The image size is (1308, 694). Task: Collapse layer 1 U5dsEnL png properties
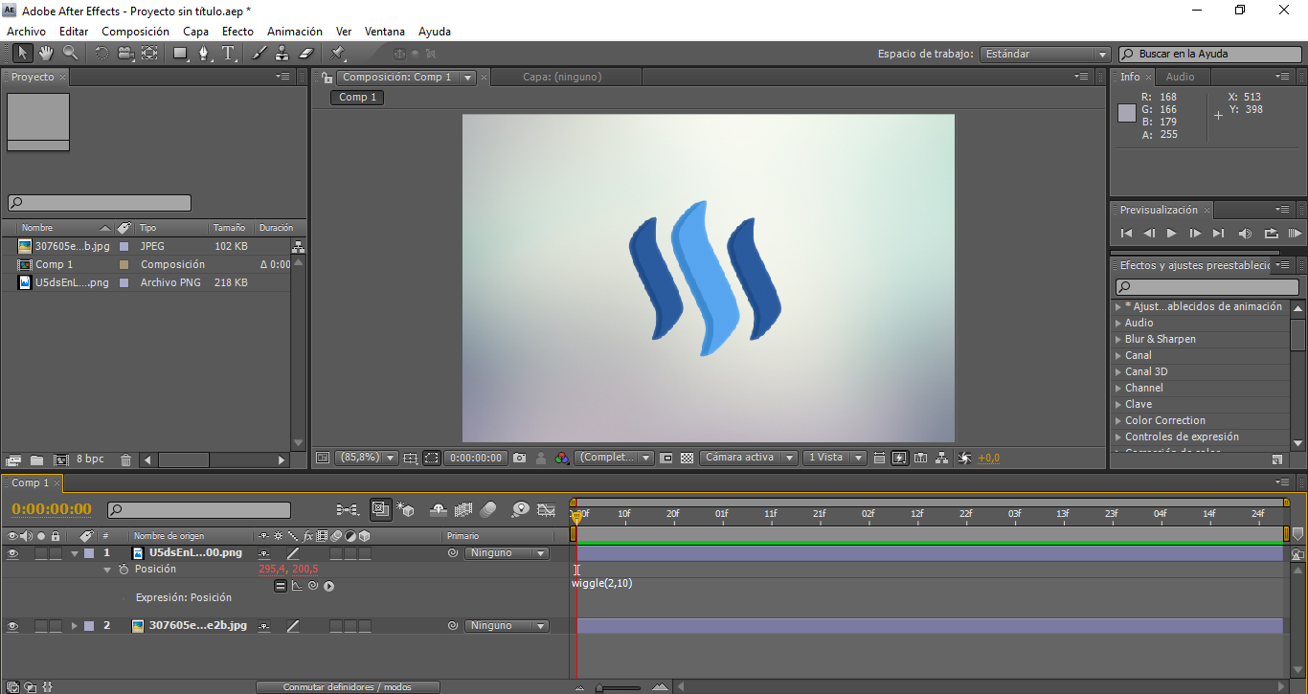75,553
